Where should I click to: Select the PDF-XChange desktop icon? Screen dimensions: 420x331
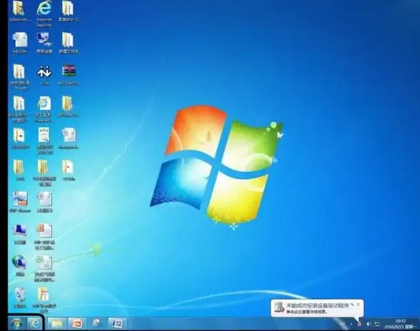point(20,202)
